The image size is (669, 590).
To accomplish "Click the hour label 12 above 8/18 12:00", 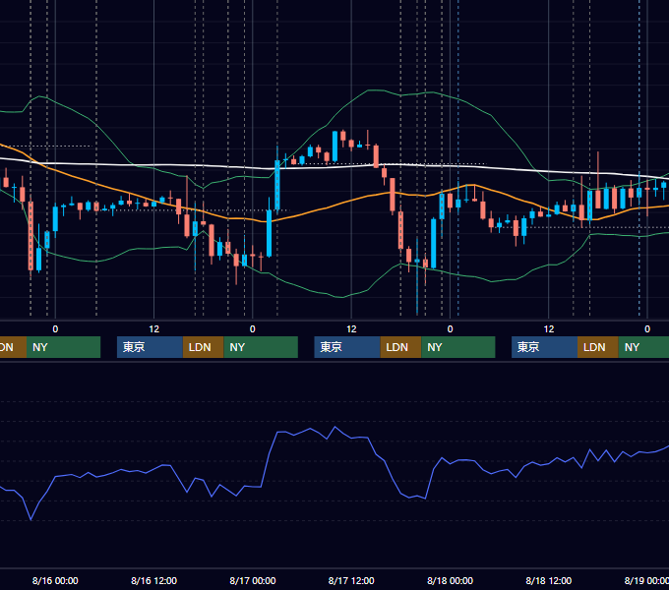I will tap(549, 329).
